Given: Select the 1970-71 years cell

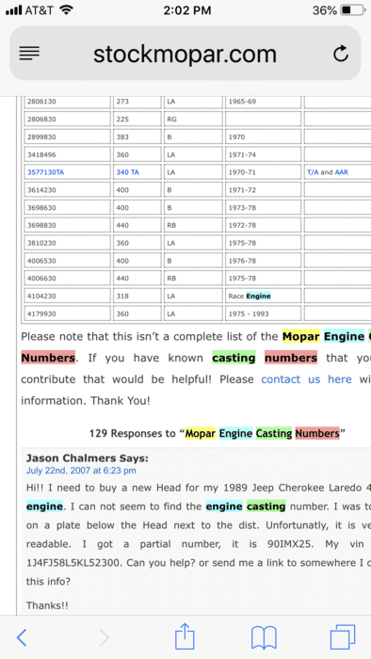Looking at the screenshot, I should coord(263,172).
